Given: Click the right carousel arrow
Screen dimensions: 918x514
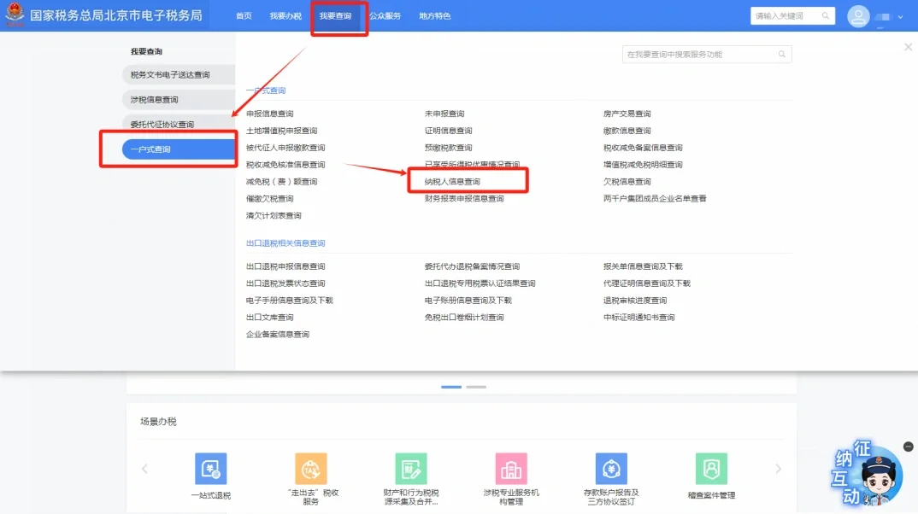Looking at the screenshot, I should pyautogui.click(x=778, y=469).
